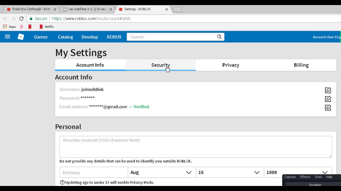Open Tools menu in recorder overlay
Screen dimensions: 341x191
pos(318,177)
